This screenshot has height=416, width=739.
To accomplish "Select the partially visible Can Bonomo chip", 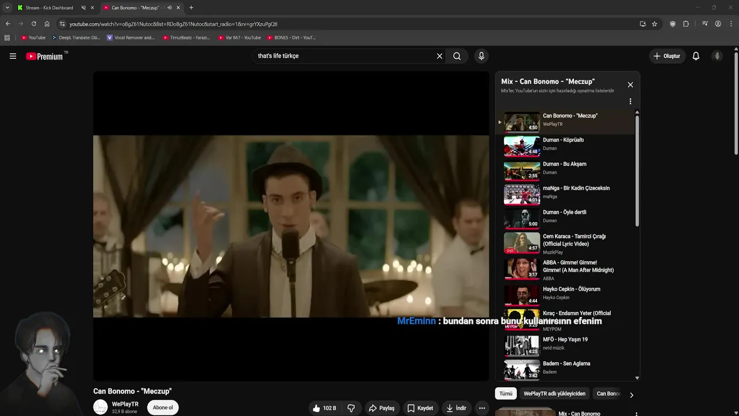I will pos(607,393).
